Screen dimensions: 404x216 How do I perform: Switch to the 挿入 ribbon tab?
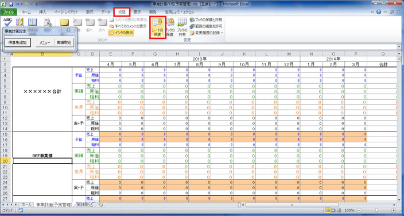(42, 12)
